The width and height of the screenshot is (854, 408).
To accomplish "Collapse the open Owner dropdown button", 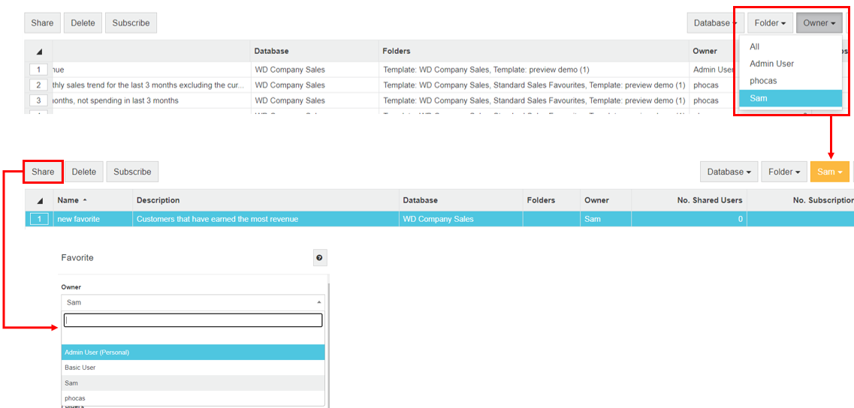I will tap(819, 23).
